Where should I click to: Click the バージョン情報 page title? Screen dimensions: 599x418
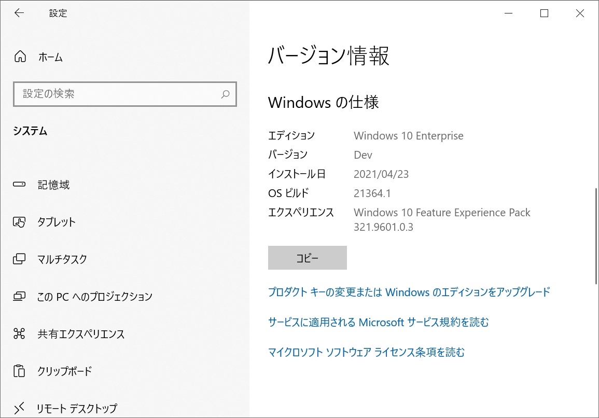tap(328, 56)
